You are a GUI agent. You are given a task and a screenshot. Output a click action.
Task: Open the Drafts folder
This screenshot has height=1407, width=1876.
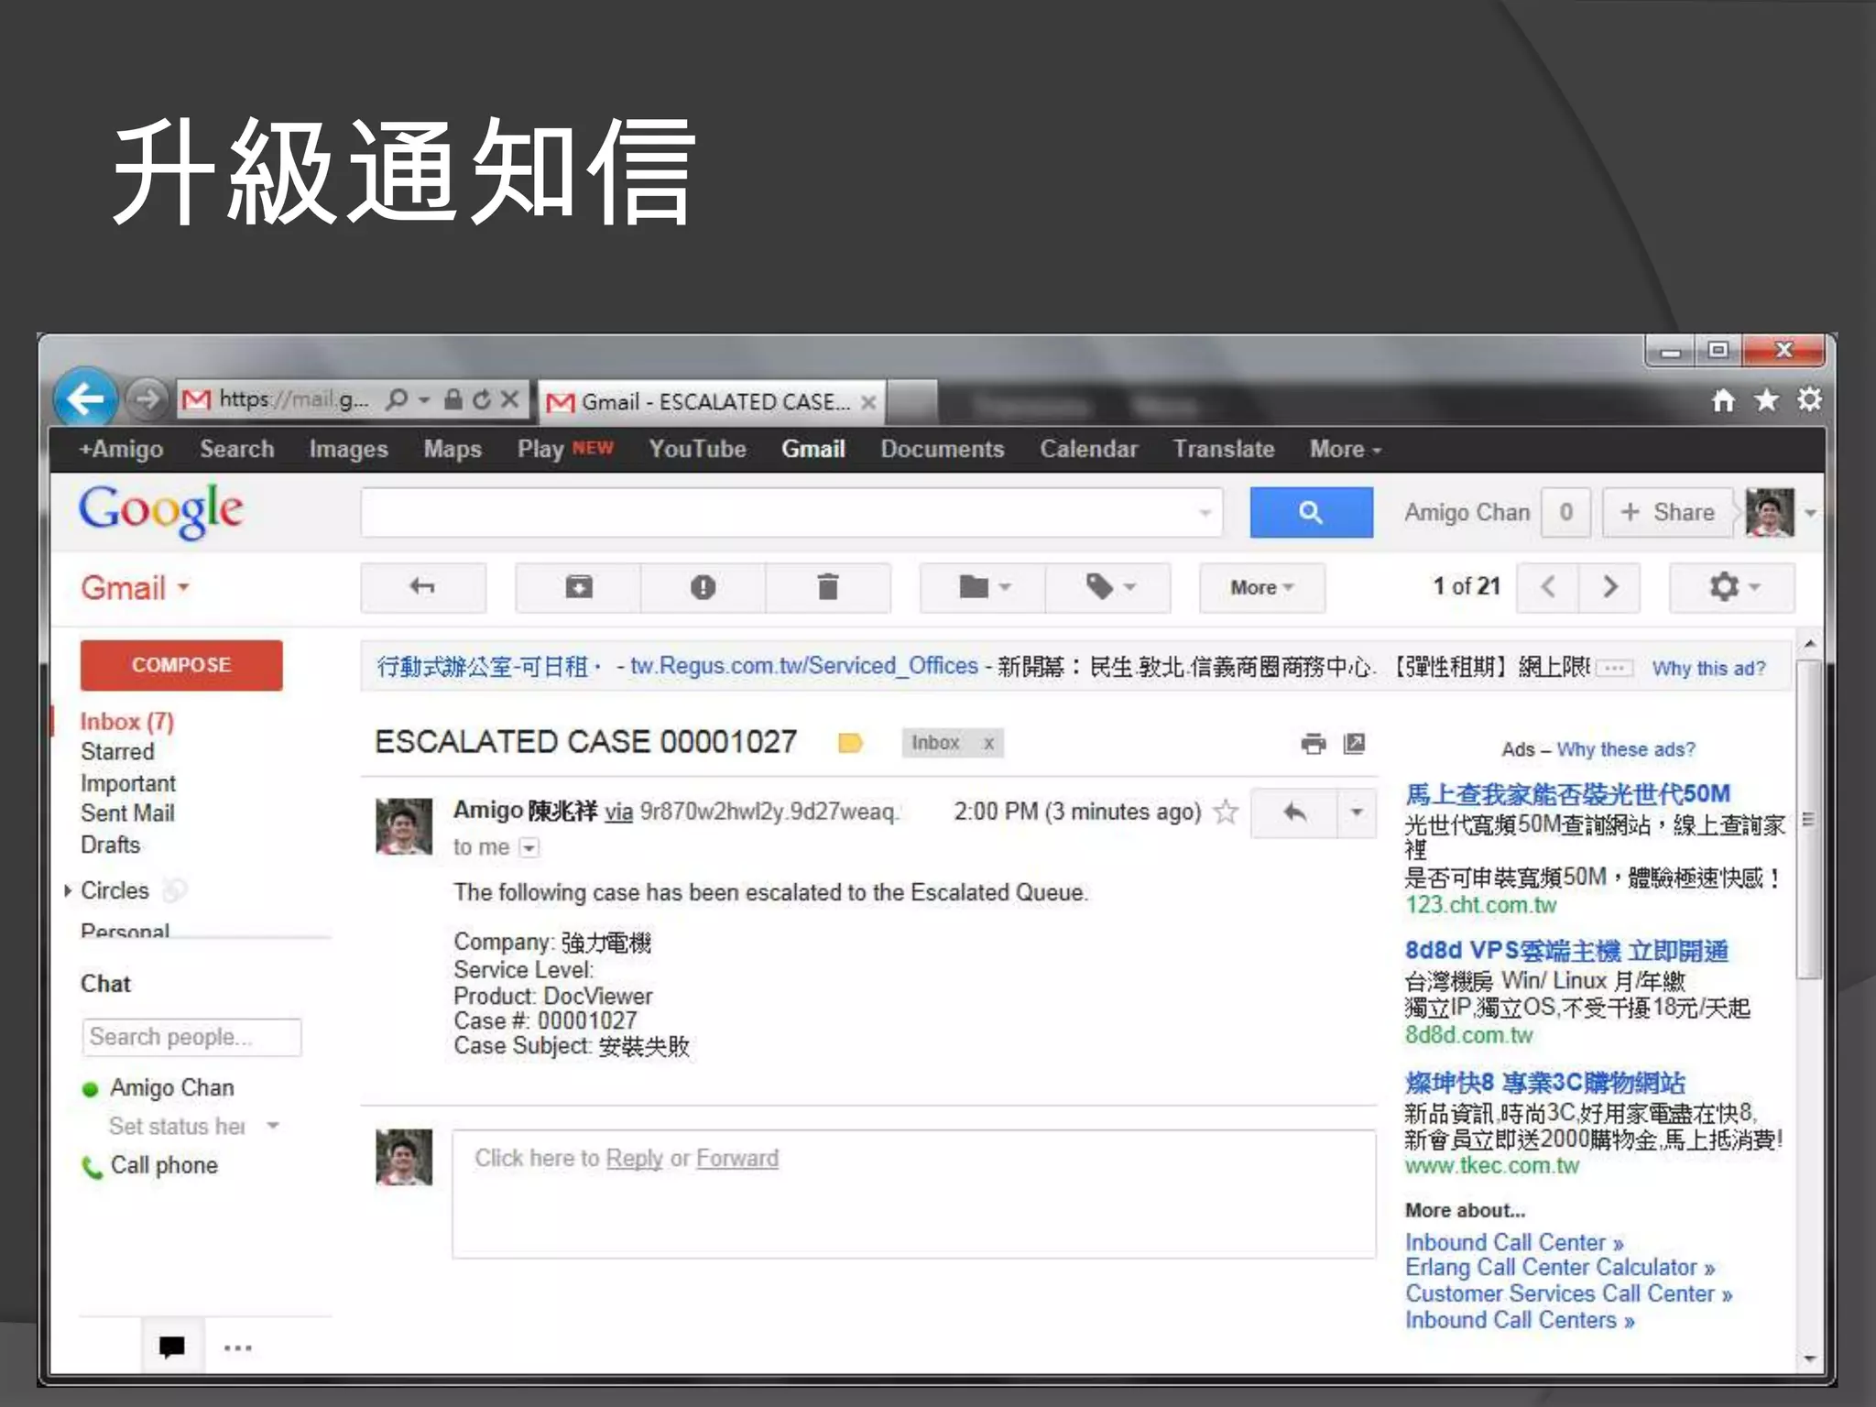(x=111, y=845)
